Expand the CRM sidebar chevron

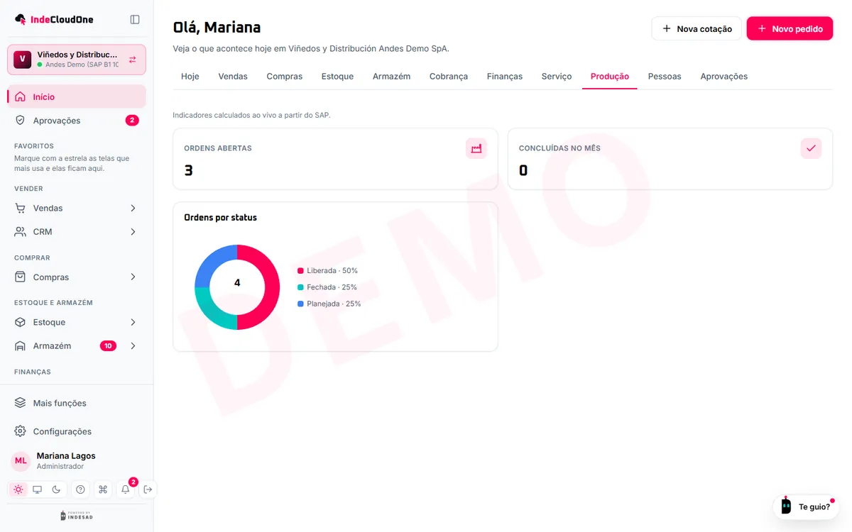133,232
